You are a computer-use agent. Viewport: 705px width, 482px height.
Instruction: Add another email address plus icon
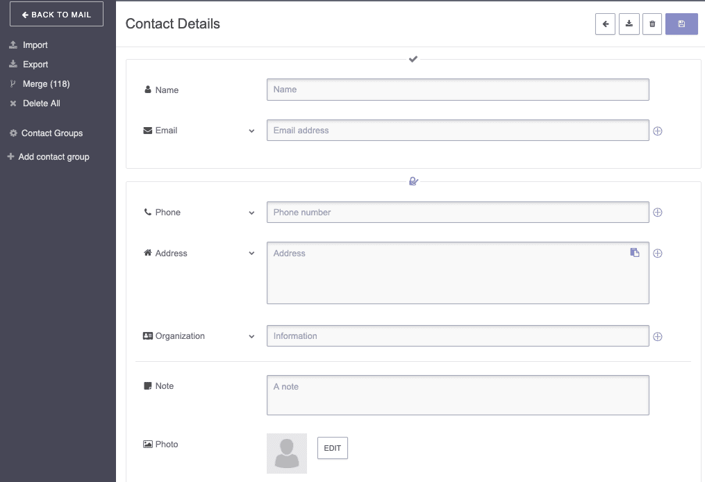pos(657,131)
